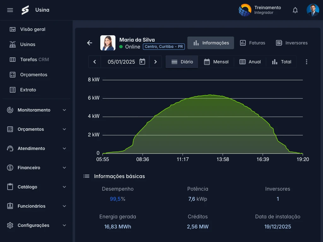
Task: Advance to next day with right chevron
Action: click(x=155, y=62)
